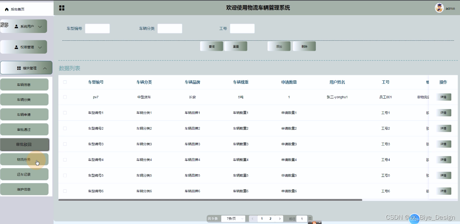This screenshot has height=224, width=460.
Task: Focus the 前往 page number field
Action: click(x=302, y=219)
